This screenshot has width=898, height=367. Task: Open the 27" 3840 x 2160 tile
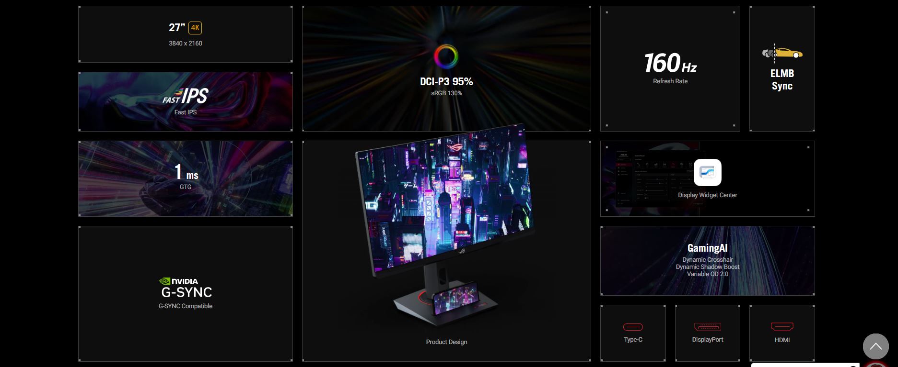pos(186,34)
